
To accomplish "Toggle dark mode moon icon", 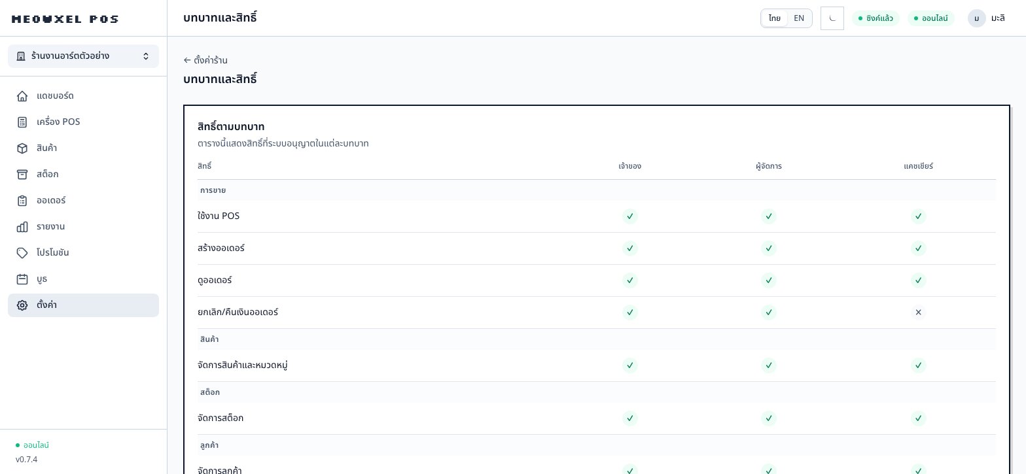I will (x=832, y=18).
